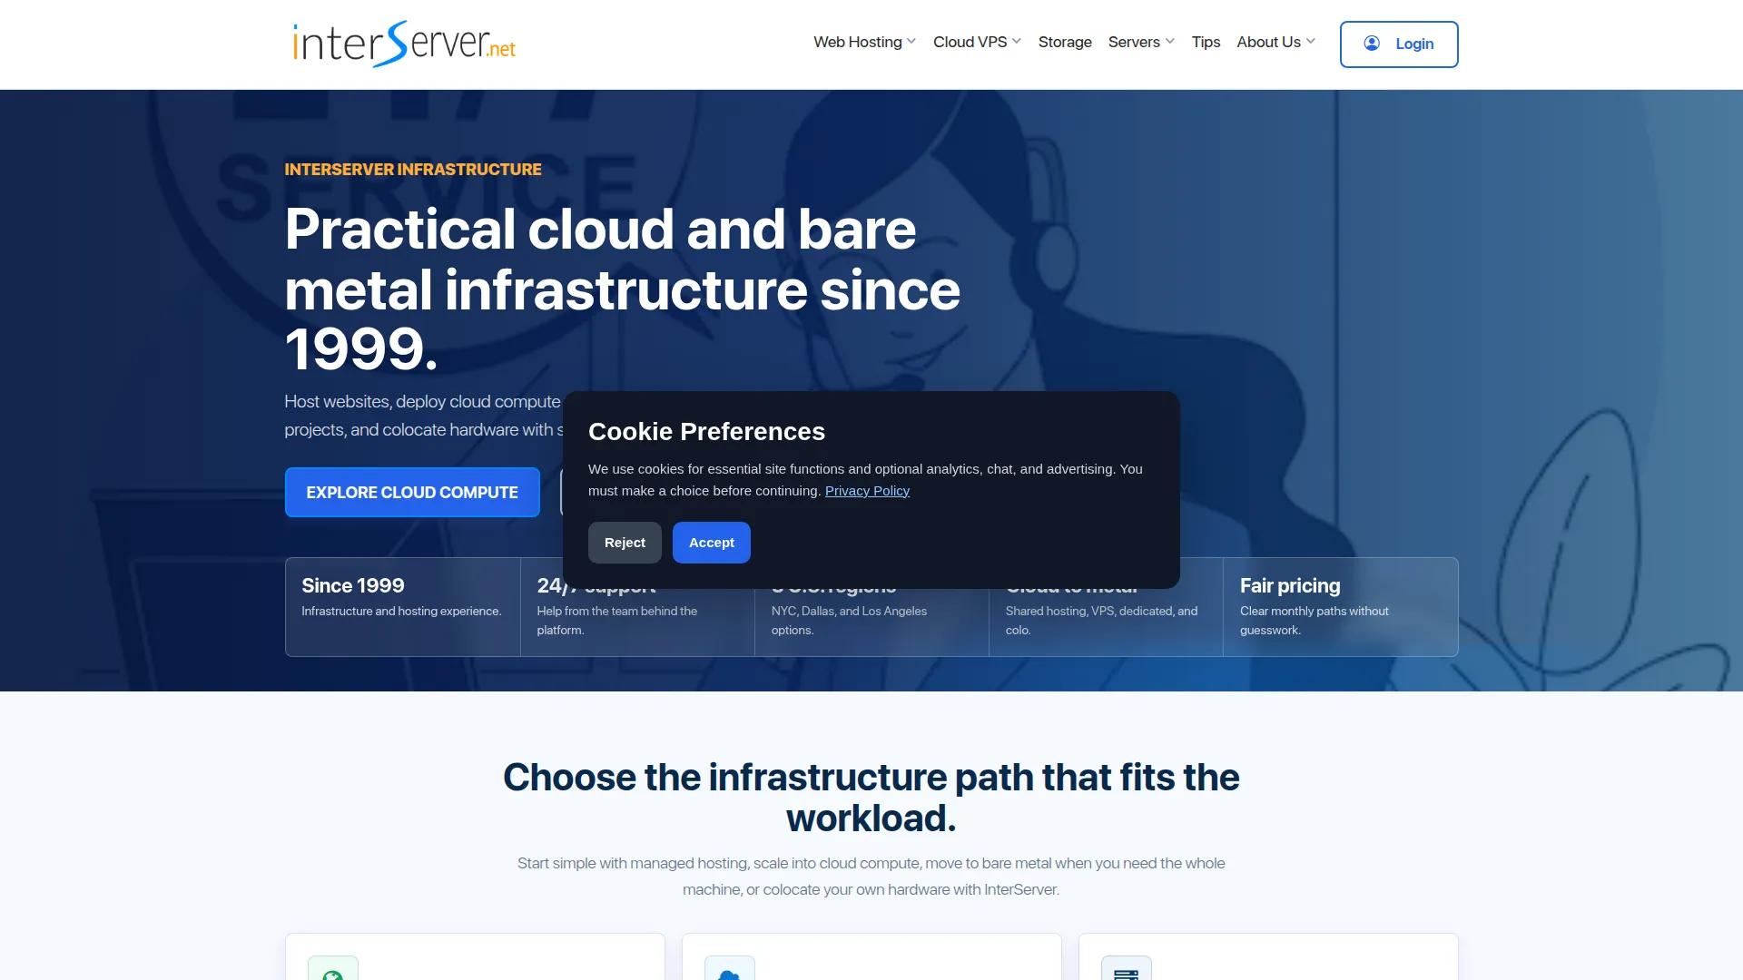Click the 'Cookie Preferences' dialog title
The height and width of the screenshot is (980, 1743).
(706, 431)
